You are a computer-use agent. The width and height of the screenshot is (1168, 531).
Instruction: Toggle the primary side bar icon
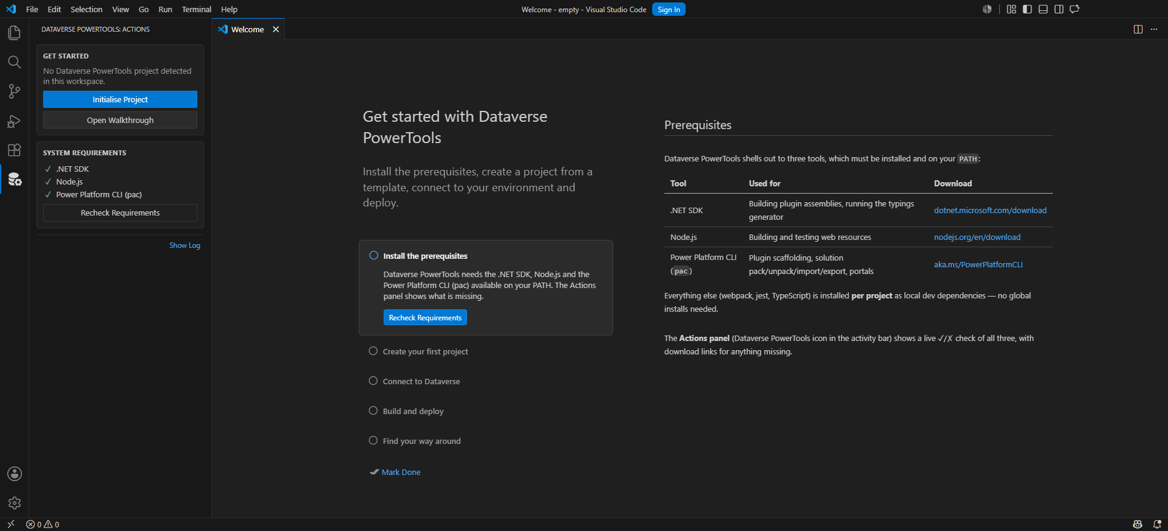coord(1027,9)
